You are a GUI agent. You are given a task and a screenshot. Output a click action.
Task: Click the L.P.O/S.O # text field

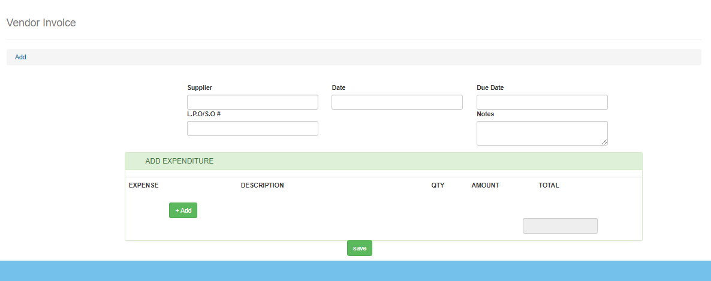(x=252, y=129)
